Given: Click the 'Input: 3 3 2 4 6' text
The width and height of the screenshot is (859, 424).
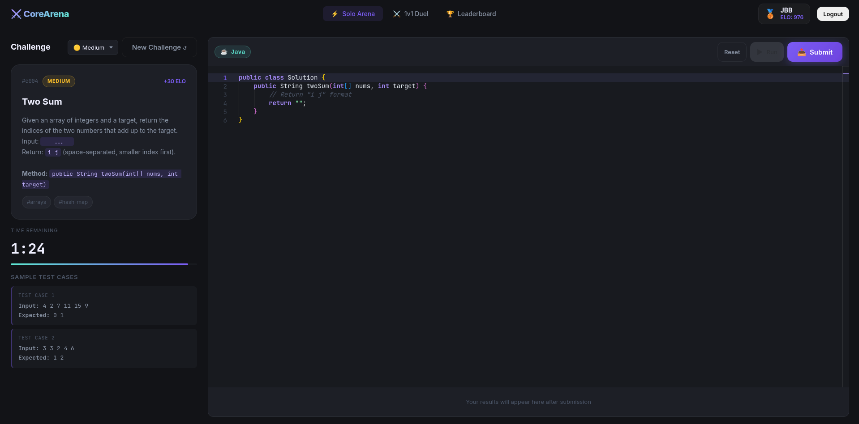Looking at the screenshot, I should tap(46, 348).
